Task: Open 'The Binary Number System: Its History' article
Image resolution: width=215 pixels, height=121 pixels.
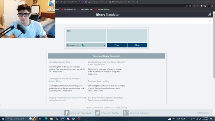Action: pos(105,99)
